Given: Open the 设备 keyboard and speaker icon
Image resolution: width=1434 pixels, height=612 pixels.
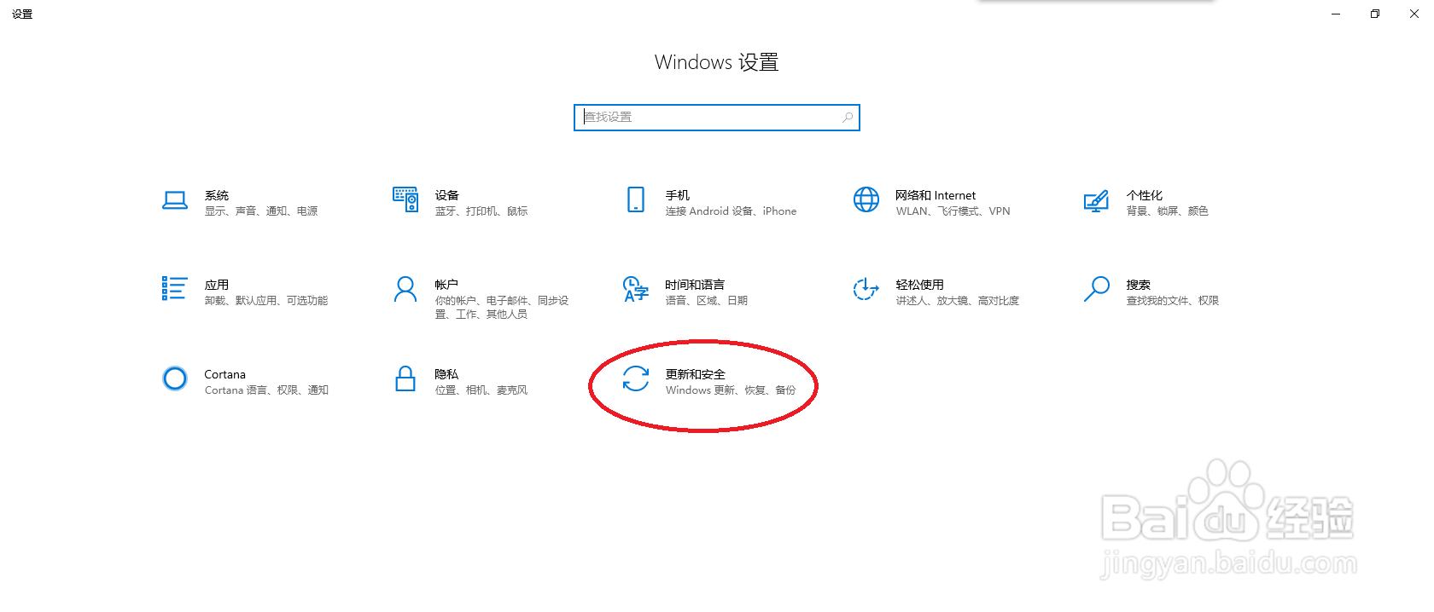Looking at the screenshot, I should [405, 199].
